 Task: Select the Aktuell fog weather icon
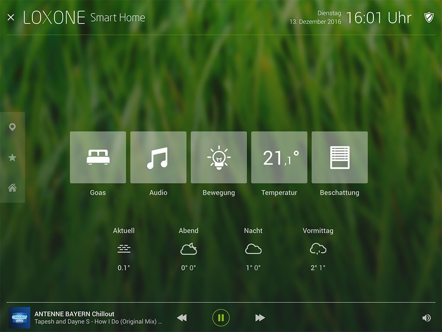tap(124, 249)
